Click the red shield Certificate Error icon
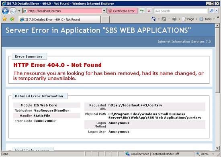 point(110,11)
